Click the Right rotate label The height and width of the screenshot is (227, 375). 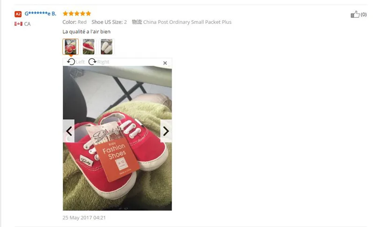point(103,62)
